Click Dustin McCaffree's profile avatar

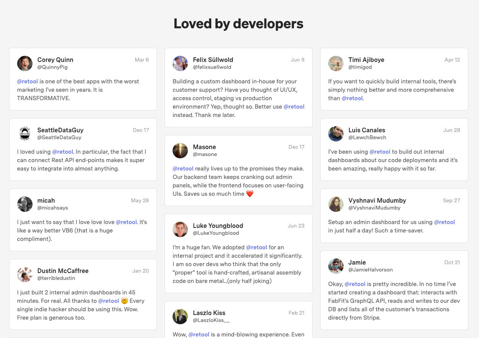pos(25,275)
